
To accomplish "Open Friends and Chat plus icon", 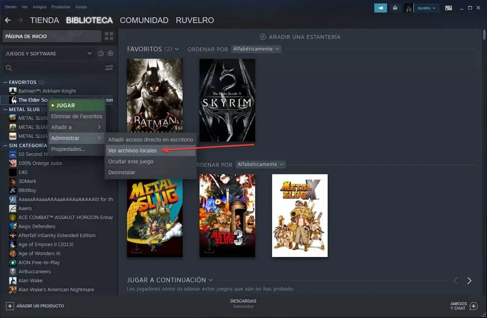I will tap(474, 306).
